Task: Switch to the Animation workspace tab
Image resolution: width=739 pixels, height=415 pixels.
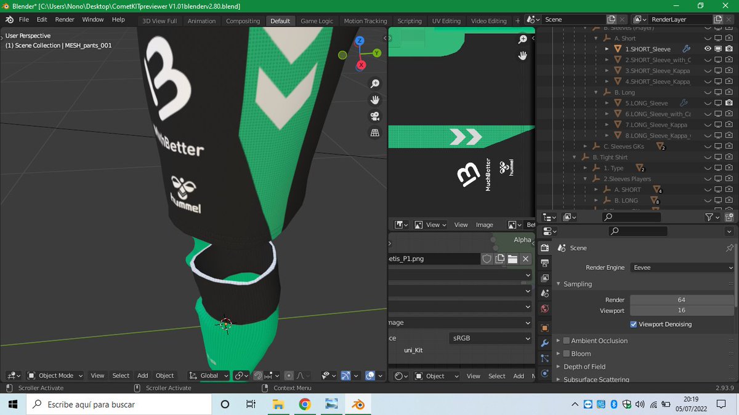Action: pyautogui.click(x=202, y=21)
